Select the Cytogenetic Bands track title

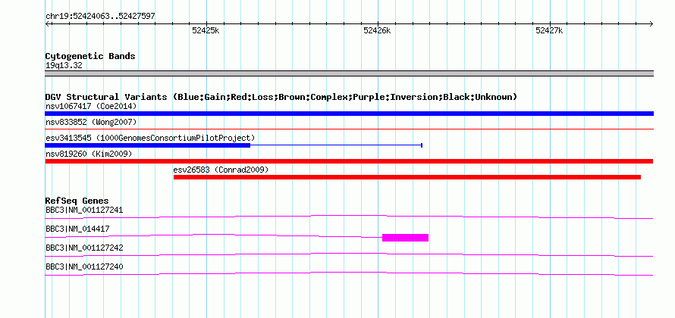(90, 56)
